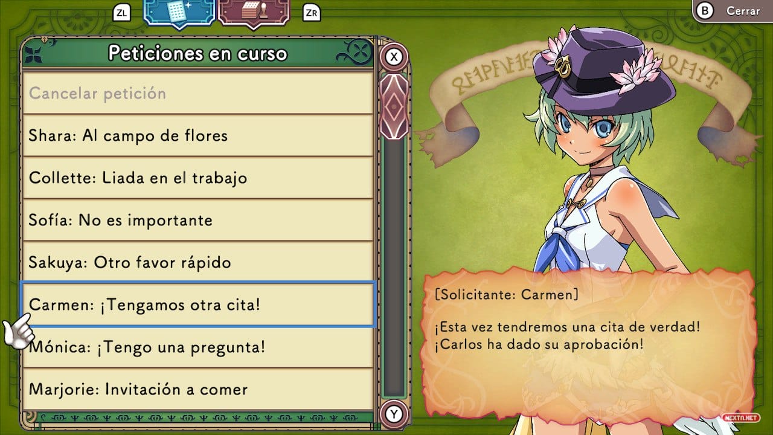Image resolution: width=773 pixels, height=435 pixels.
Task: Choose Sofía: No es importante request
Action: 197,220
